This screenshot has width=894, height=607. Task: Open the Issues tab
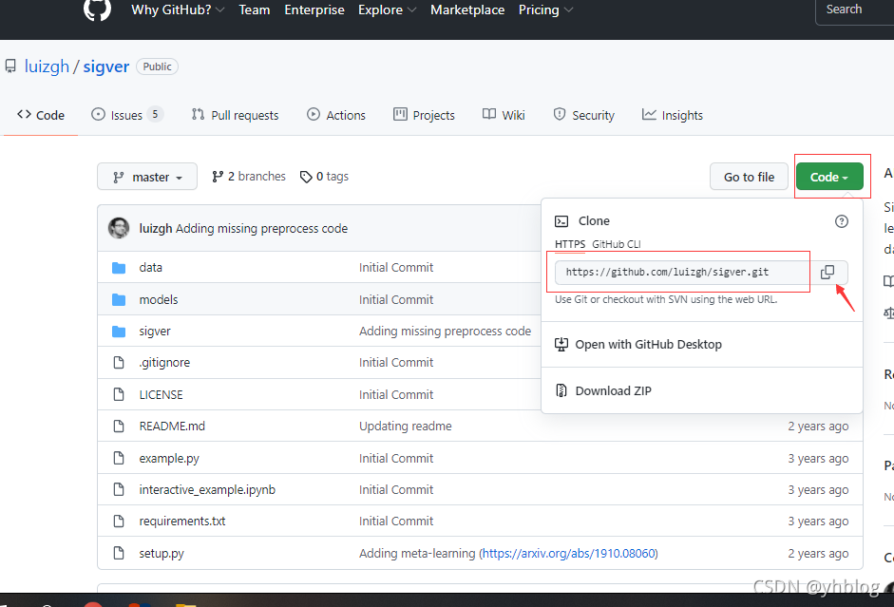click(127, 115)
